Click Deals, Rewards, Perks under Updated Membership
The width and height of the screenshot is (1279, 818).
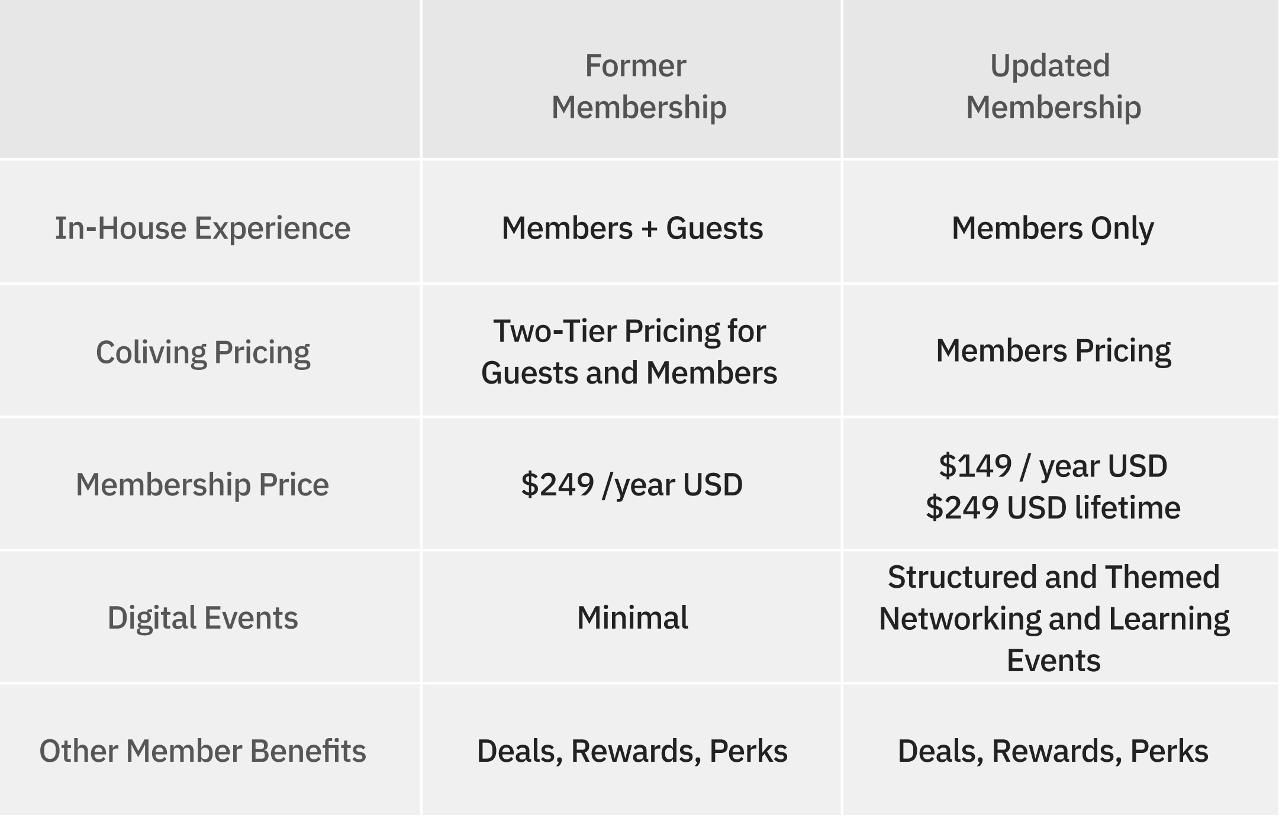(1053, 751)
